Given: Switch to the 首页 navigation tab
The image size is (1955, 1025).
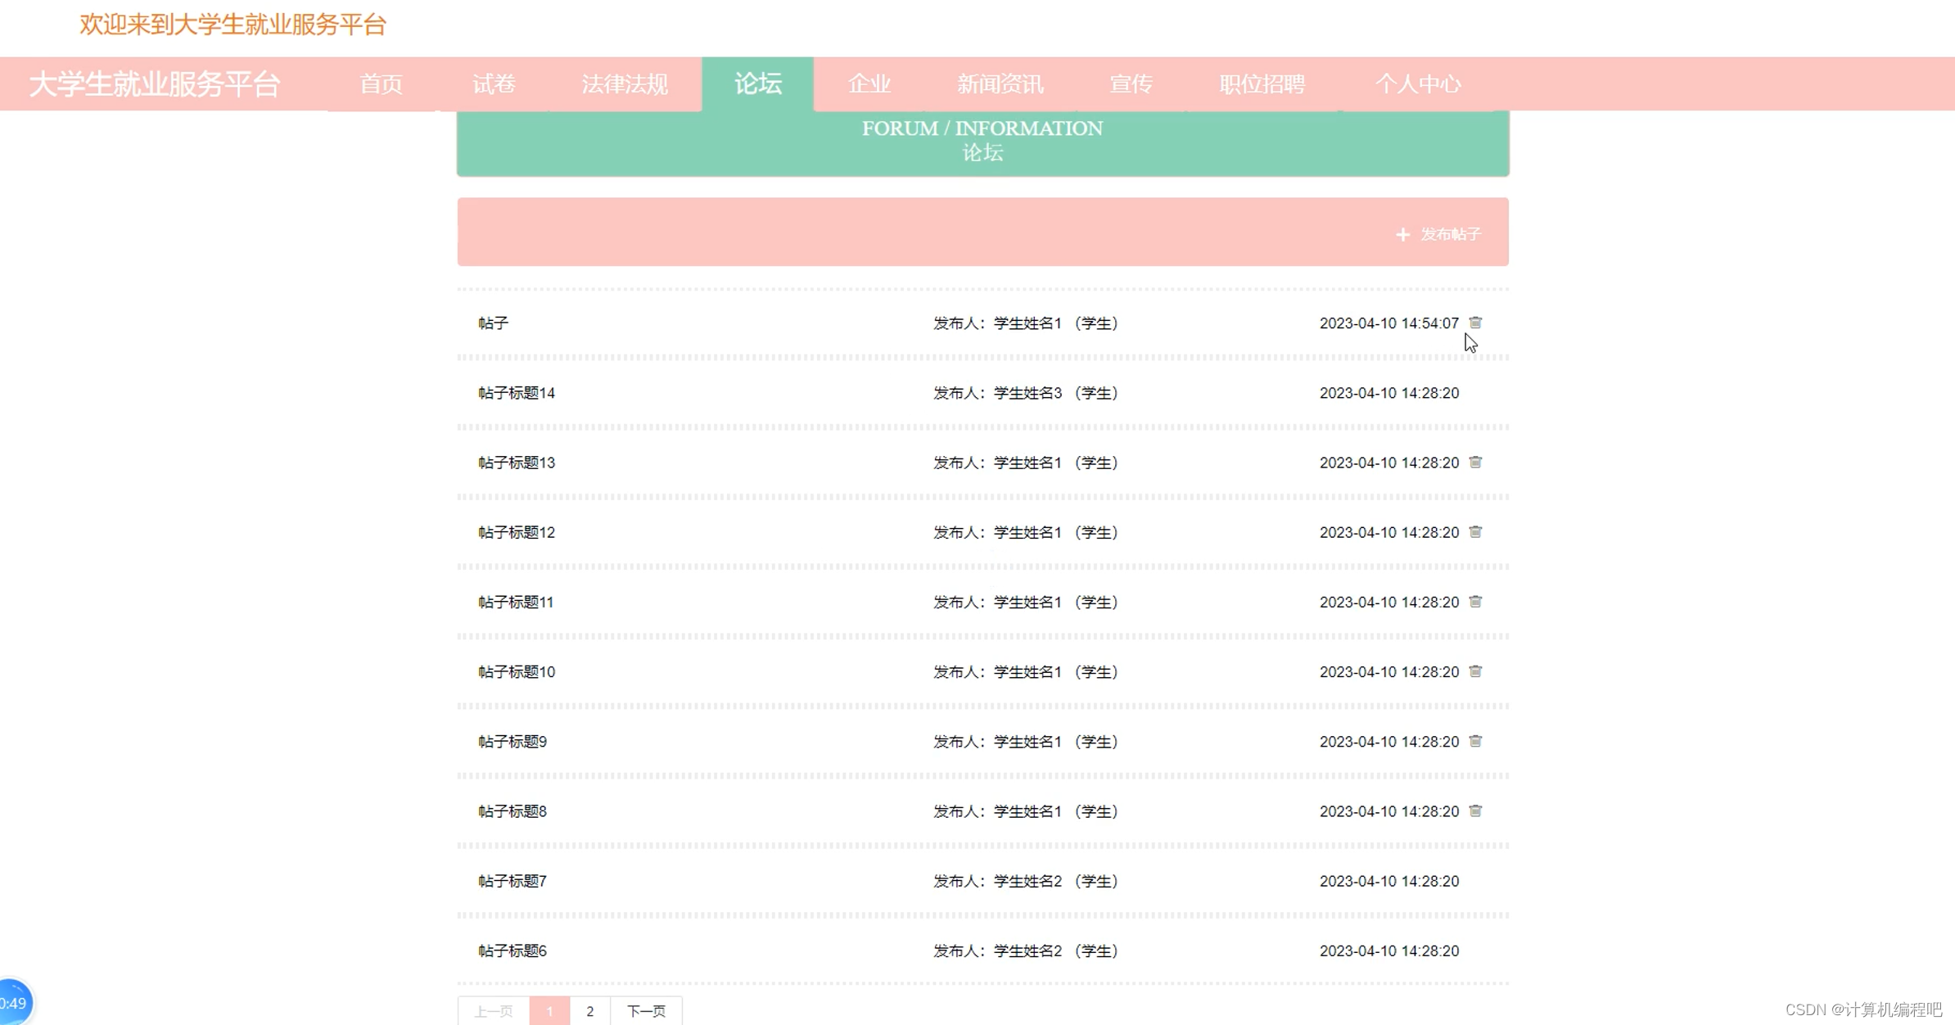Looking at the screenshot, I should pos(381,84).
